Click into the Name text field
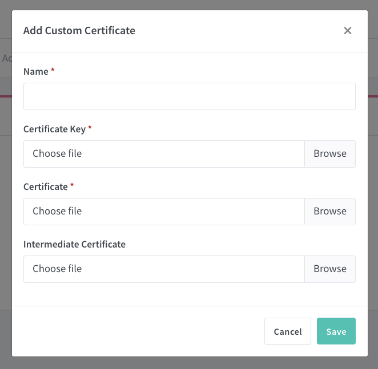Viewport: 378px width, 369px height. (189, 96)
